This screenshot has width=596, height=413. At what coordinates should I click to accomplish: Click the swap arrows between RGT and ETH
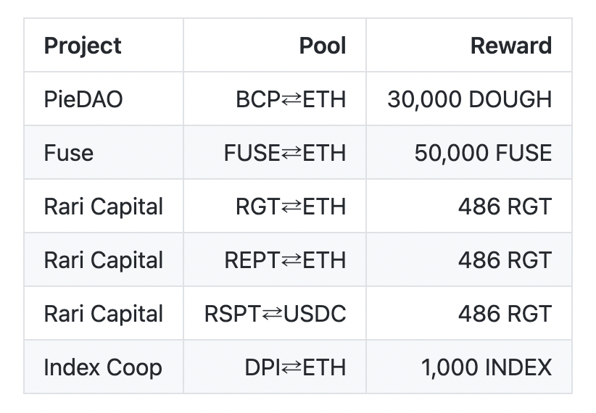tap(291, 206)
